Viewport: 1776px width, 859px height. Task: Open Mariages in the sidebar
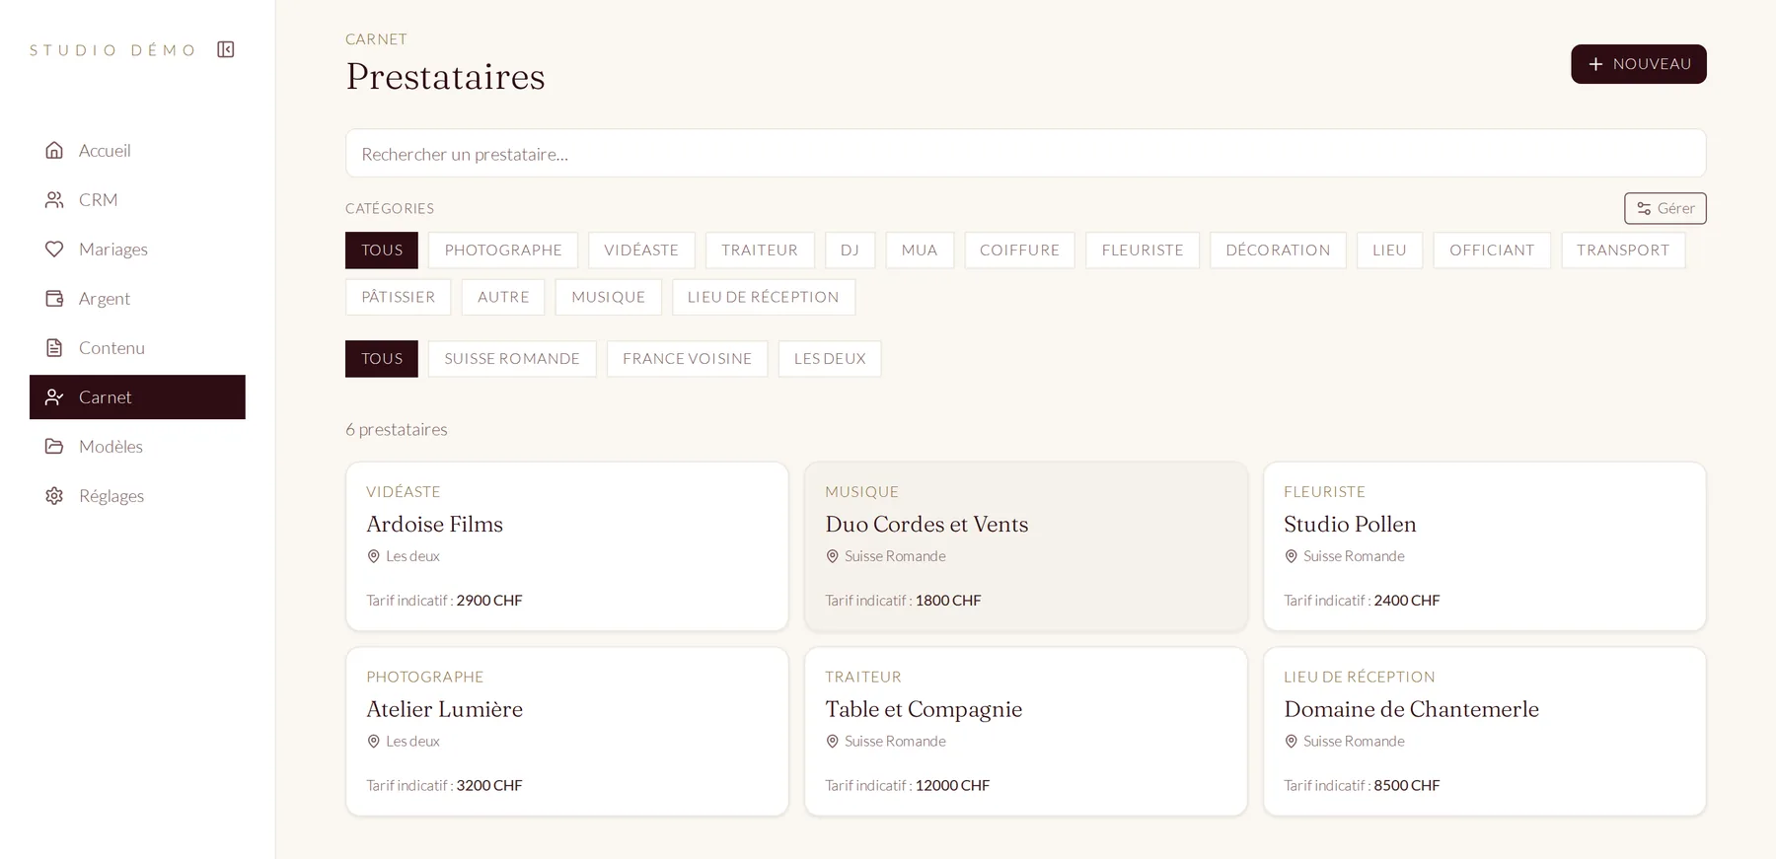137,249
